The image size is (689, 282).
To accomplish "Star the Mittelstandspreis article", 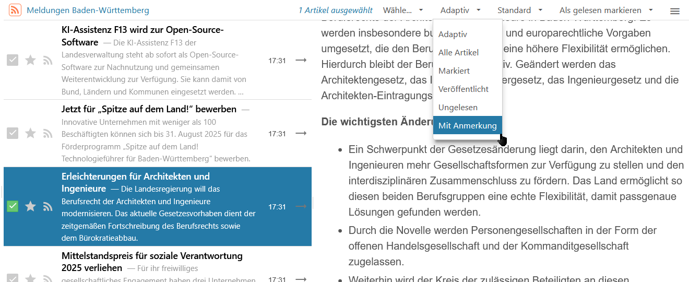I will [x=30, y=278].
